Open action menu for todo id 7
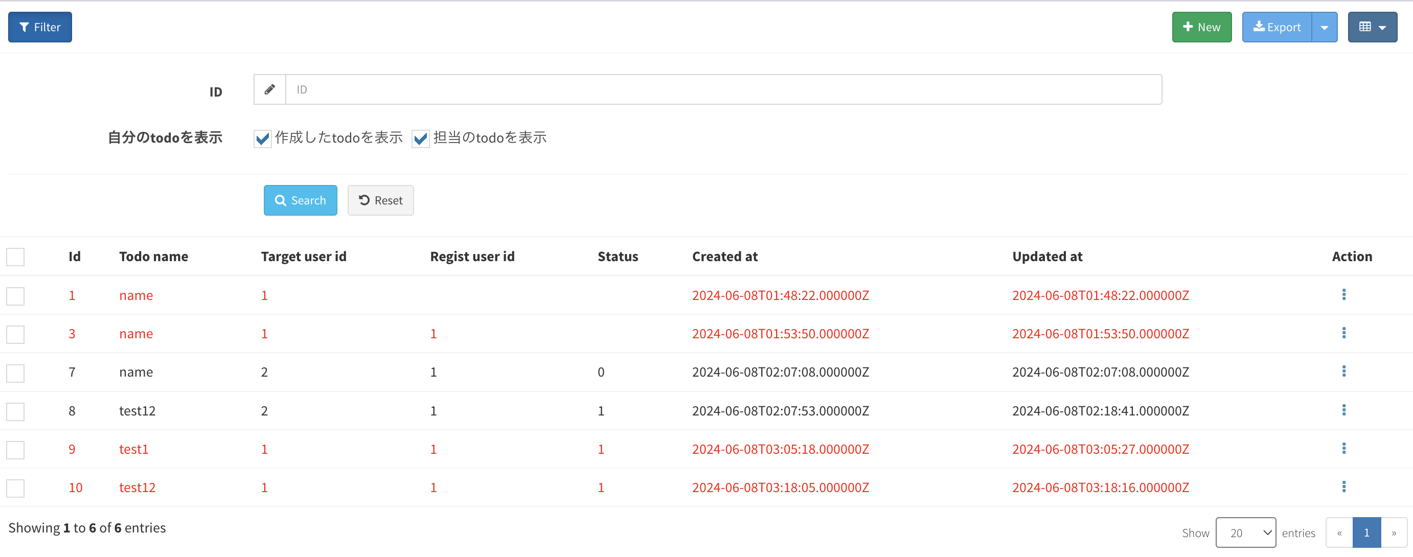Image resolution: width=1413 pixels, height=557 pixels. coord(1343,372)
